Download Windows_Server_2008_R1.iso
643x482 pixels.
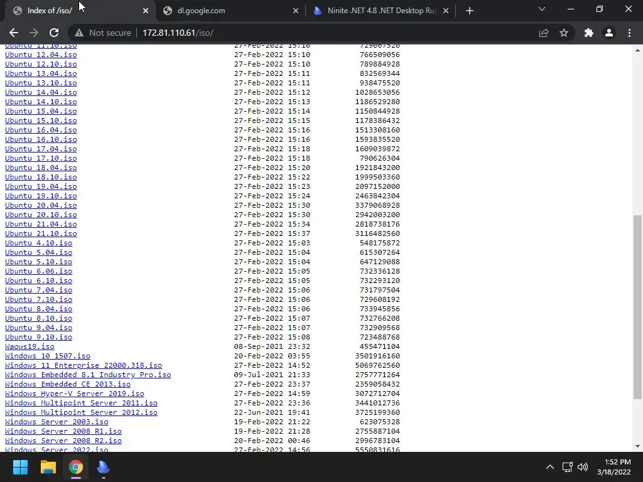63,432
